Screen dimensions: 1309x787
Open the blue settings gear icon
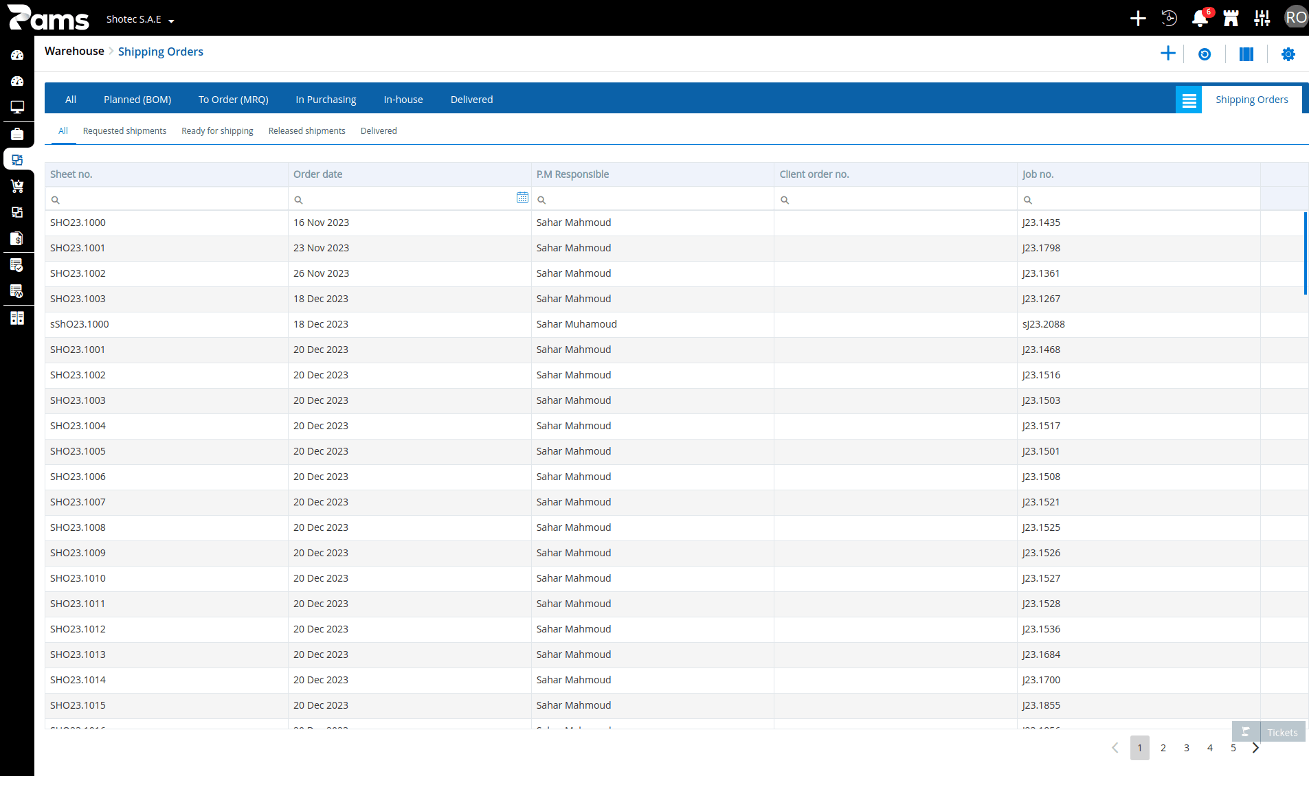click(1288, 54)
